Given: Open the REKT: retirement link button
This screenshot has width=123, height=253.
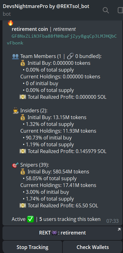Looking at the screenshot, I should [62, 233].
